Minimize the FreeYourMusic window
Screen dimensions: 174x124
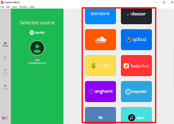coord(156,2)
